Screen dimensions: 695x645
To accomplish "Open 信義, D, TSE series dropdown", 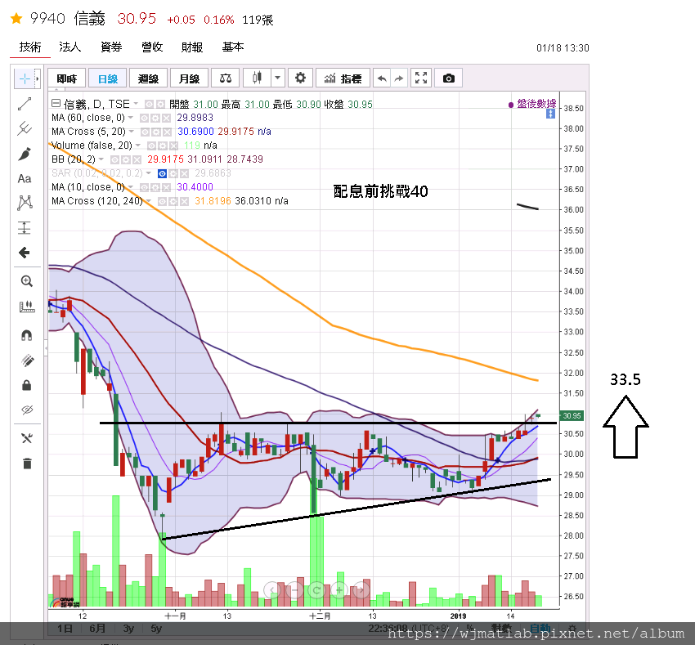I will (136, 104).
